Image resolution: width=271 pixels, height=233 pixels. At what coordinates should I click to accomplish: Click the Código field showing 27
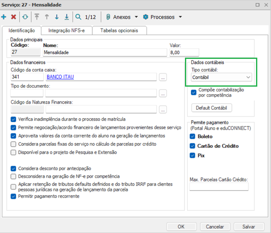(26, 52)
